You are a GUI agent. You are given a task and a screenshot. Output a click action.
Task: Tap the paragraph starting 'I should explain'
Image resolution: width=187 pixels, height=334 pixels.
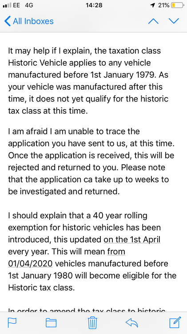pyautogui.click(x=92, y=252)
